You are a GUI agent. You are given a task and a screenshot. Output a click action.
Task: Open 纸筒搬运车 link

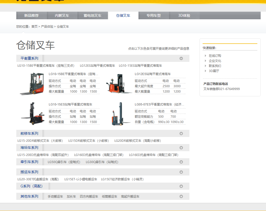pos(109,197)
